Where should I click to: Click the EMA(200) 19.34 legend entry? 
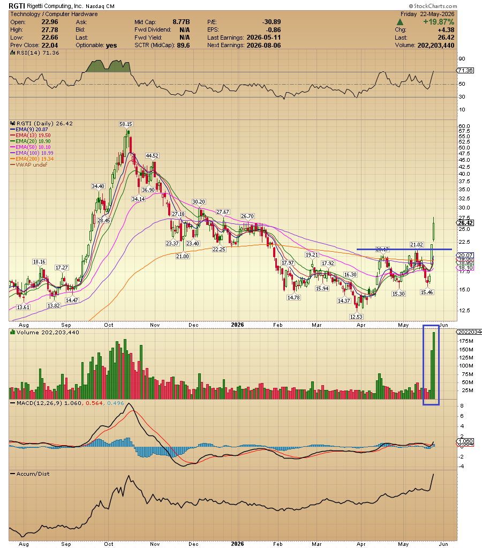pyautogui.click(x=32, y=159)
